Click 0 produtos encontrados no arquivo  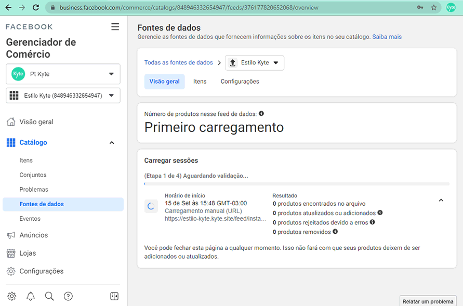[319, 204]
